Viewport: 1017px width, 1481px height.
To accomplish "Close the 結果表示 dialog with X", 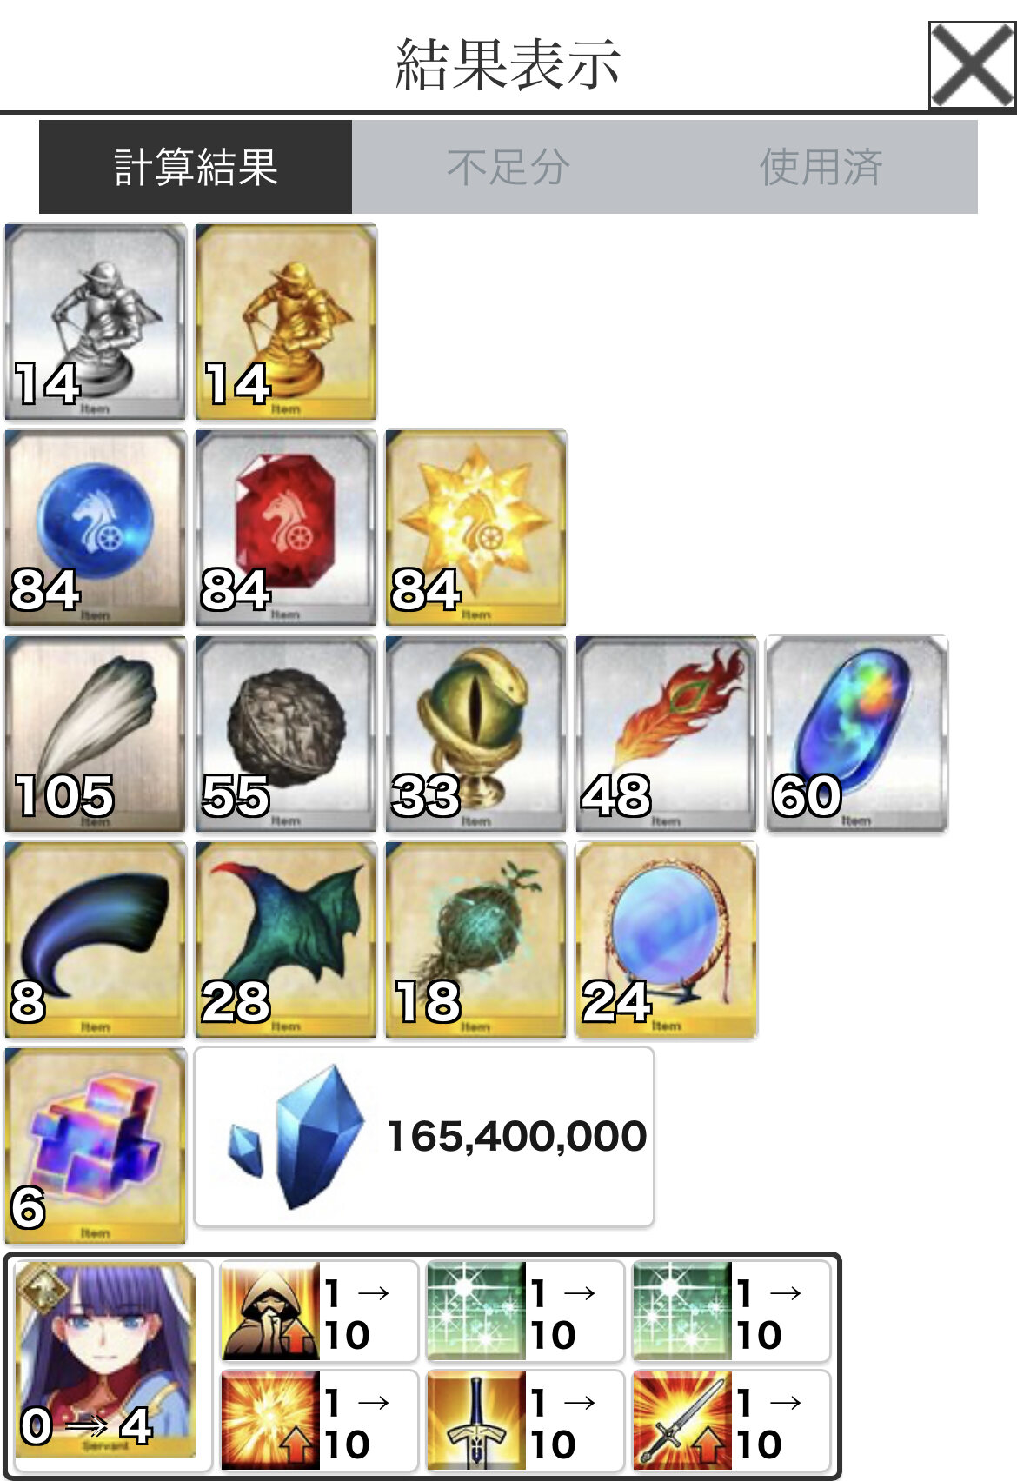I will [x=972, y=65].
